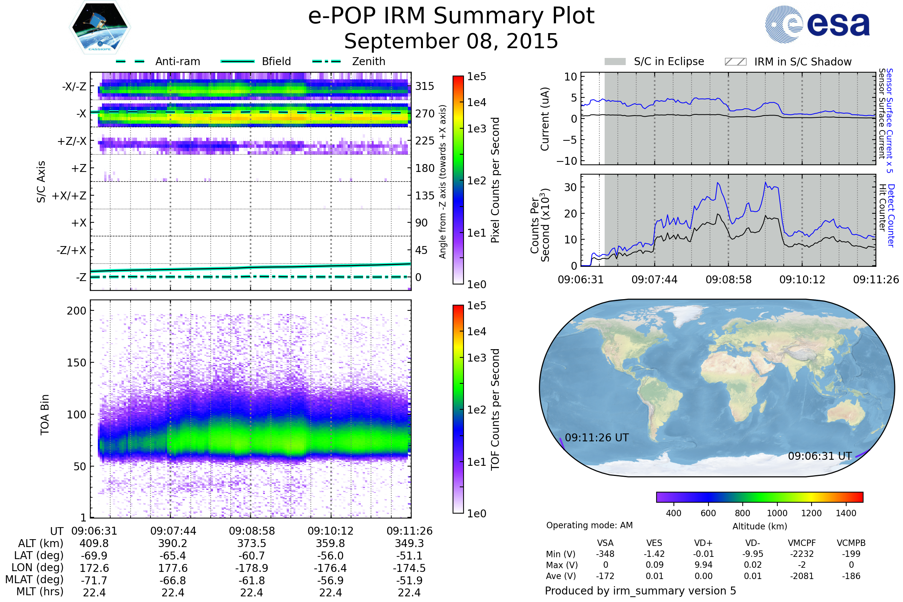Screen dimensions: 903x602
Task: Click the Pixel Counts per Second colorbar
Action: point(458,180)
